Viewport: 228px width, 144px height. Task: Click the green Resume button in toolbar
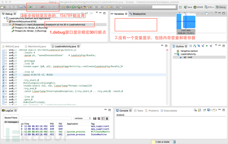click(30, 7)
